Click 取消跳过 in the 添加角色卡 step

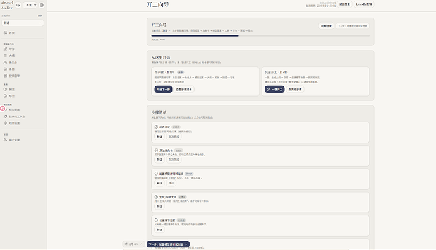174,160
